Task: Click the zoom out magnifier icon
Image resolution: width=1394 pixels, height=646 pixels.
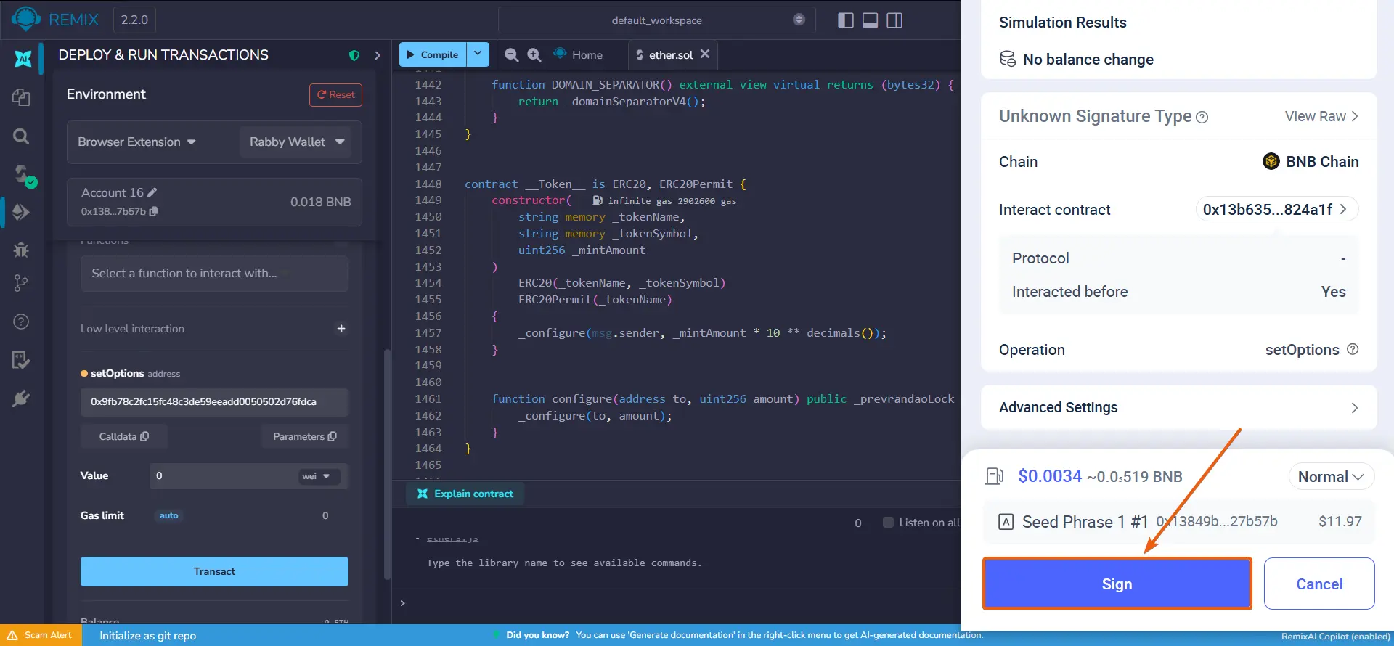Action: pyautogui.click(x=512, y=54)
